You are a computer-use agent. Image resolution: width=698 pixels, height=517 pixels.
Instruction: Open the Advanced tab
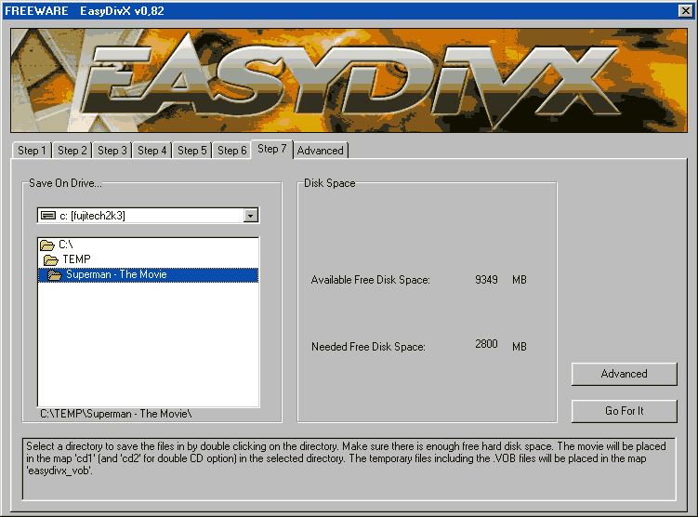coord(321,151)
